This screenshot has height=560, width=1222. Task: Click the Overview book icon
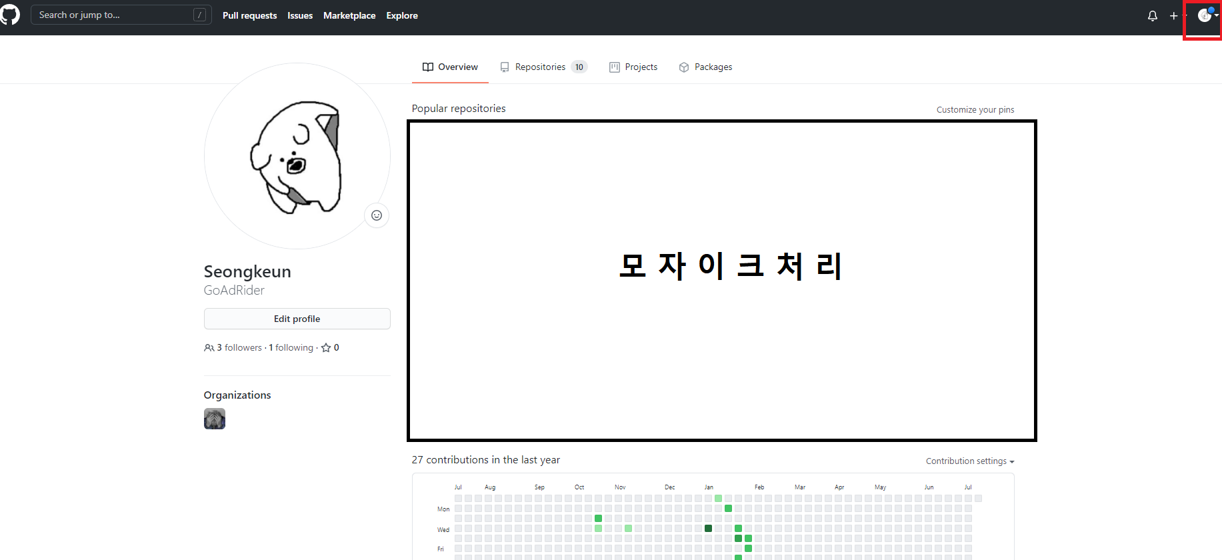pyautogui.click(x=428, y=67)
